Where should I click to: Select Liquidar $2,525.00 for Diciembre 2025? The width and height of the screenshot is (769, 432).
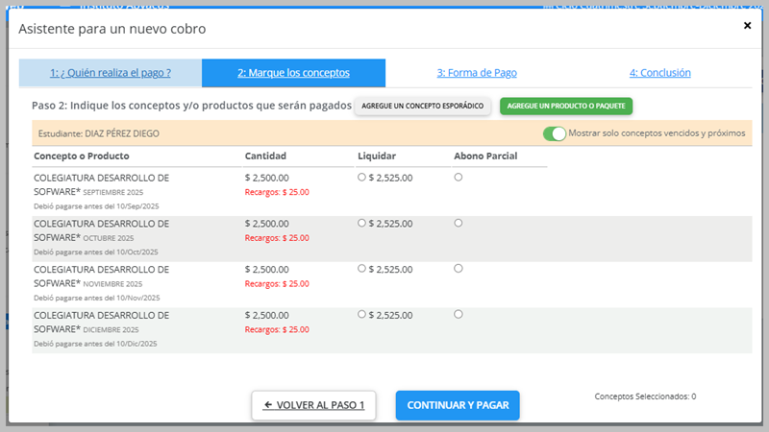point(361,314)
